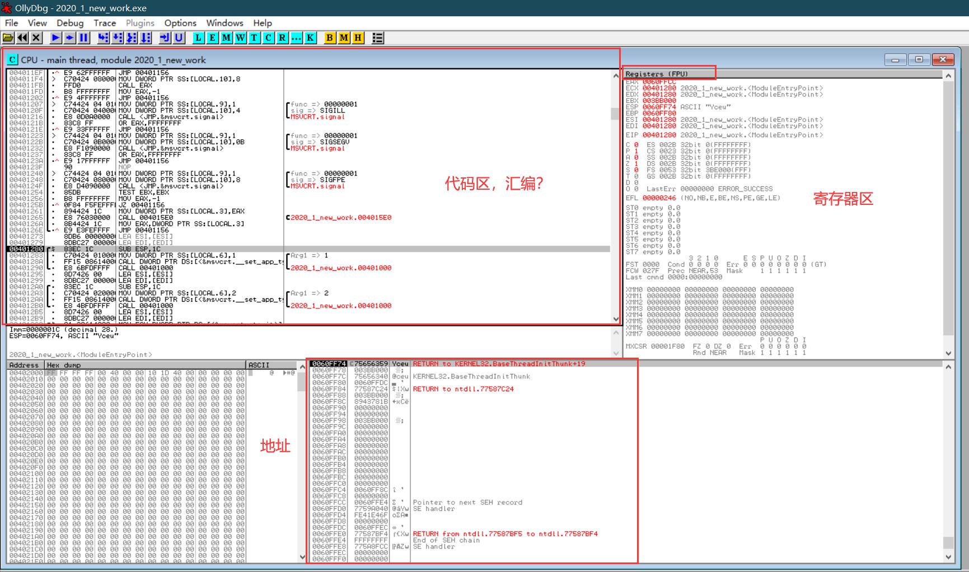Click the hex dump pane scroll-down arrow
The image size is (969, 572).
[303, 557]
